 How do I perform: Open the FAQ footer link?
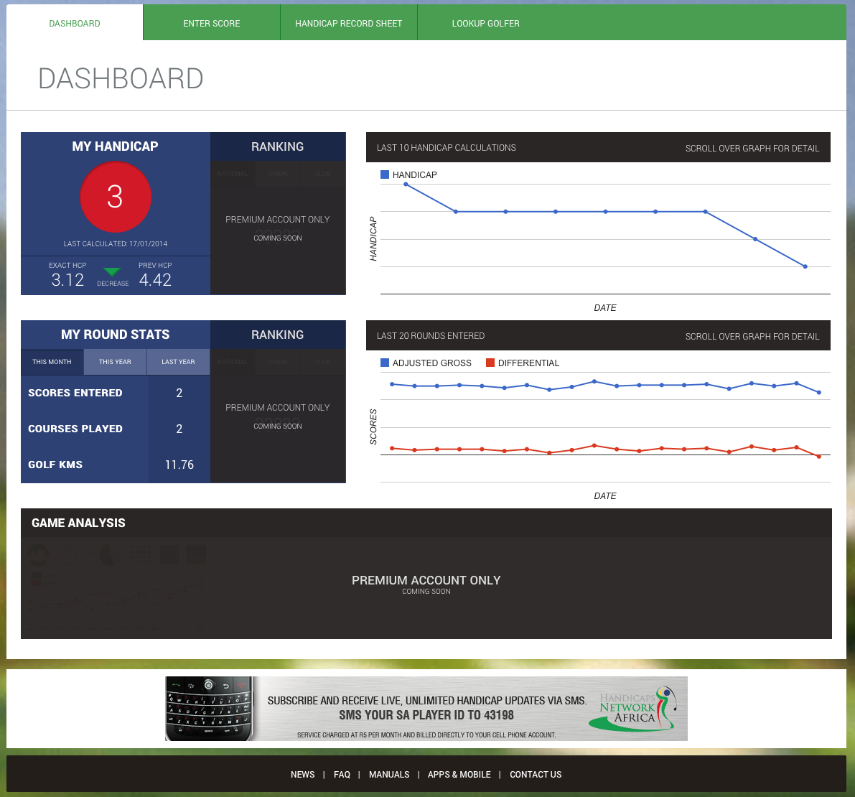point(342,775)
